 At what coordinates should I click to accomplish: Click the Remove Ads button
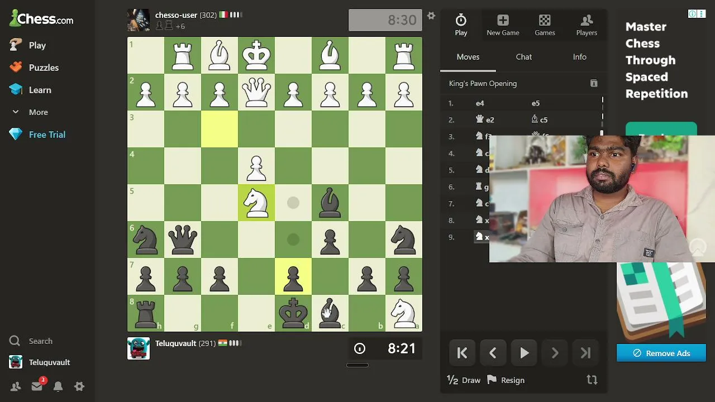[x=661, y=353]
